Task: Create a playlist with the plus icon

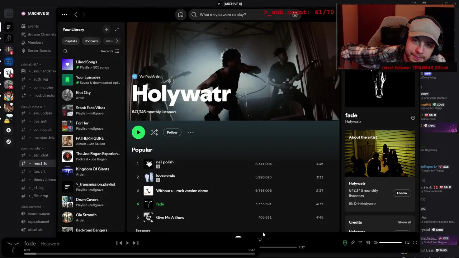Action: 107,29
